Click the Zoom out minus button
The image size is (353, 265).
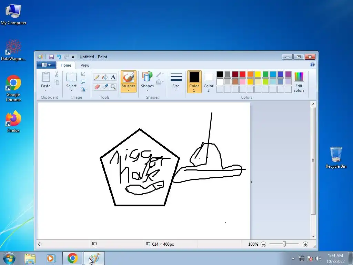[x=263, y=244]
